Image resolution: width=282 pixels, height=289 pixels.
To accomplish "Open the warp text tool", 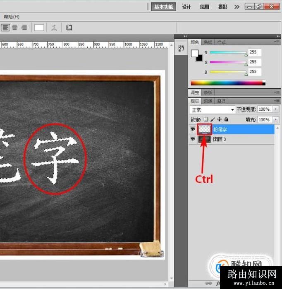I will [54, 28].
